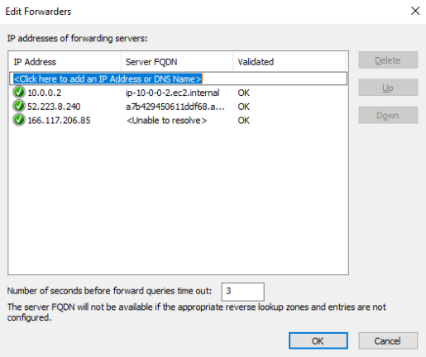Viewport: 426px width, 357px height.
Task: Click the OK status for 10.0.0.2
Action: coord(244,93)
